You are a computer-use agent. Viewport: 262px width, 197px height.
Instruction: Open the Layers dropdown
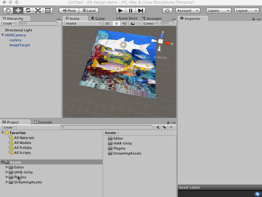coord(219,11)
